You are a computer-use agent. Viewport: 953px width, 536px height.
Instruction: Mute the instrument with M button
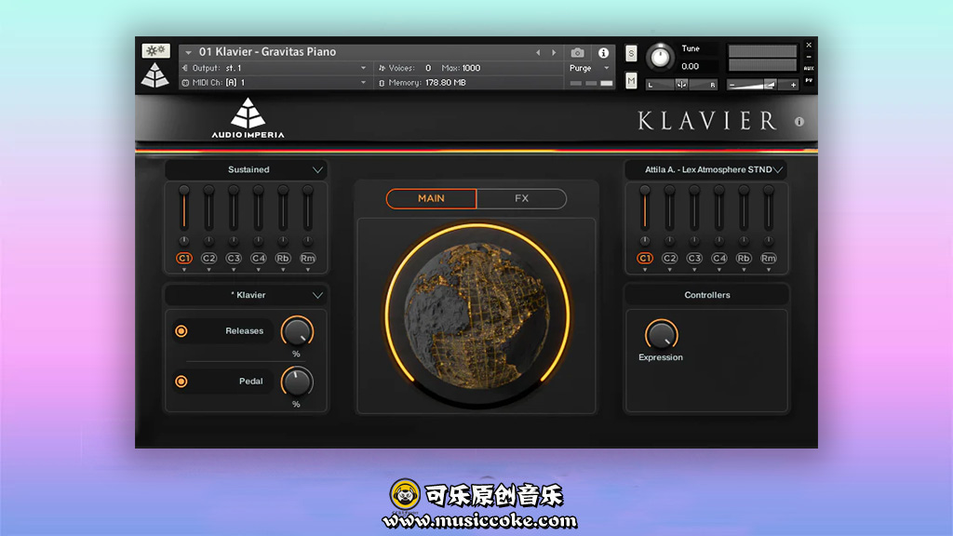click(x=631, y=82)
